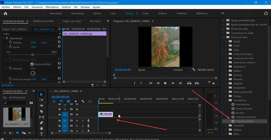Click the Rotación angle dial
The height and width of the screenshot is (140, 271).
coord(33,73)
